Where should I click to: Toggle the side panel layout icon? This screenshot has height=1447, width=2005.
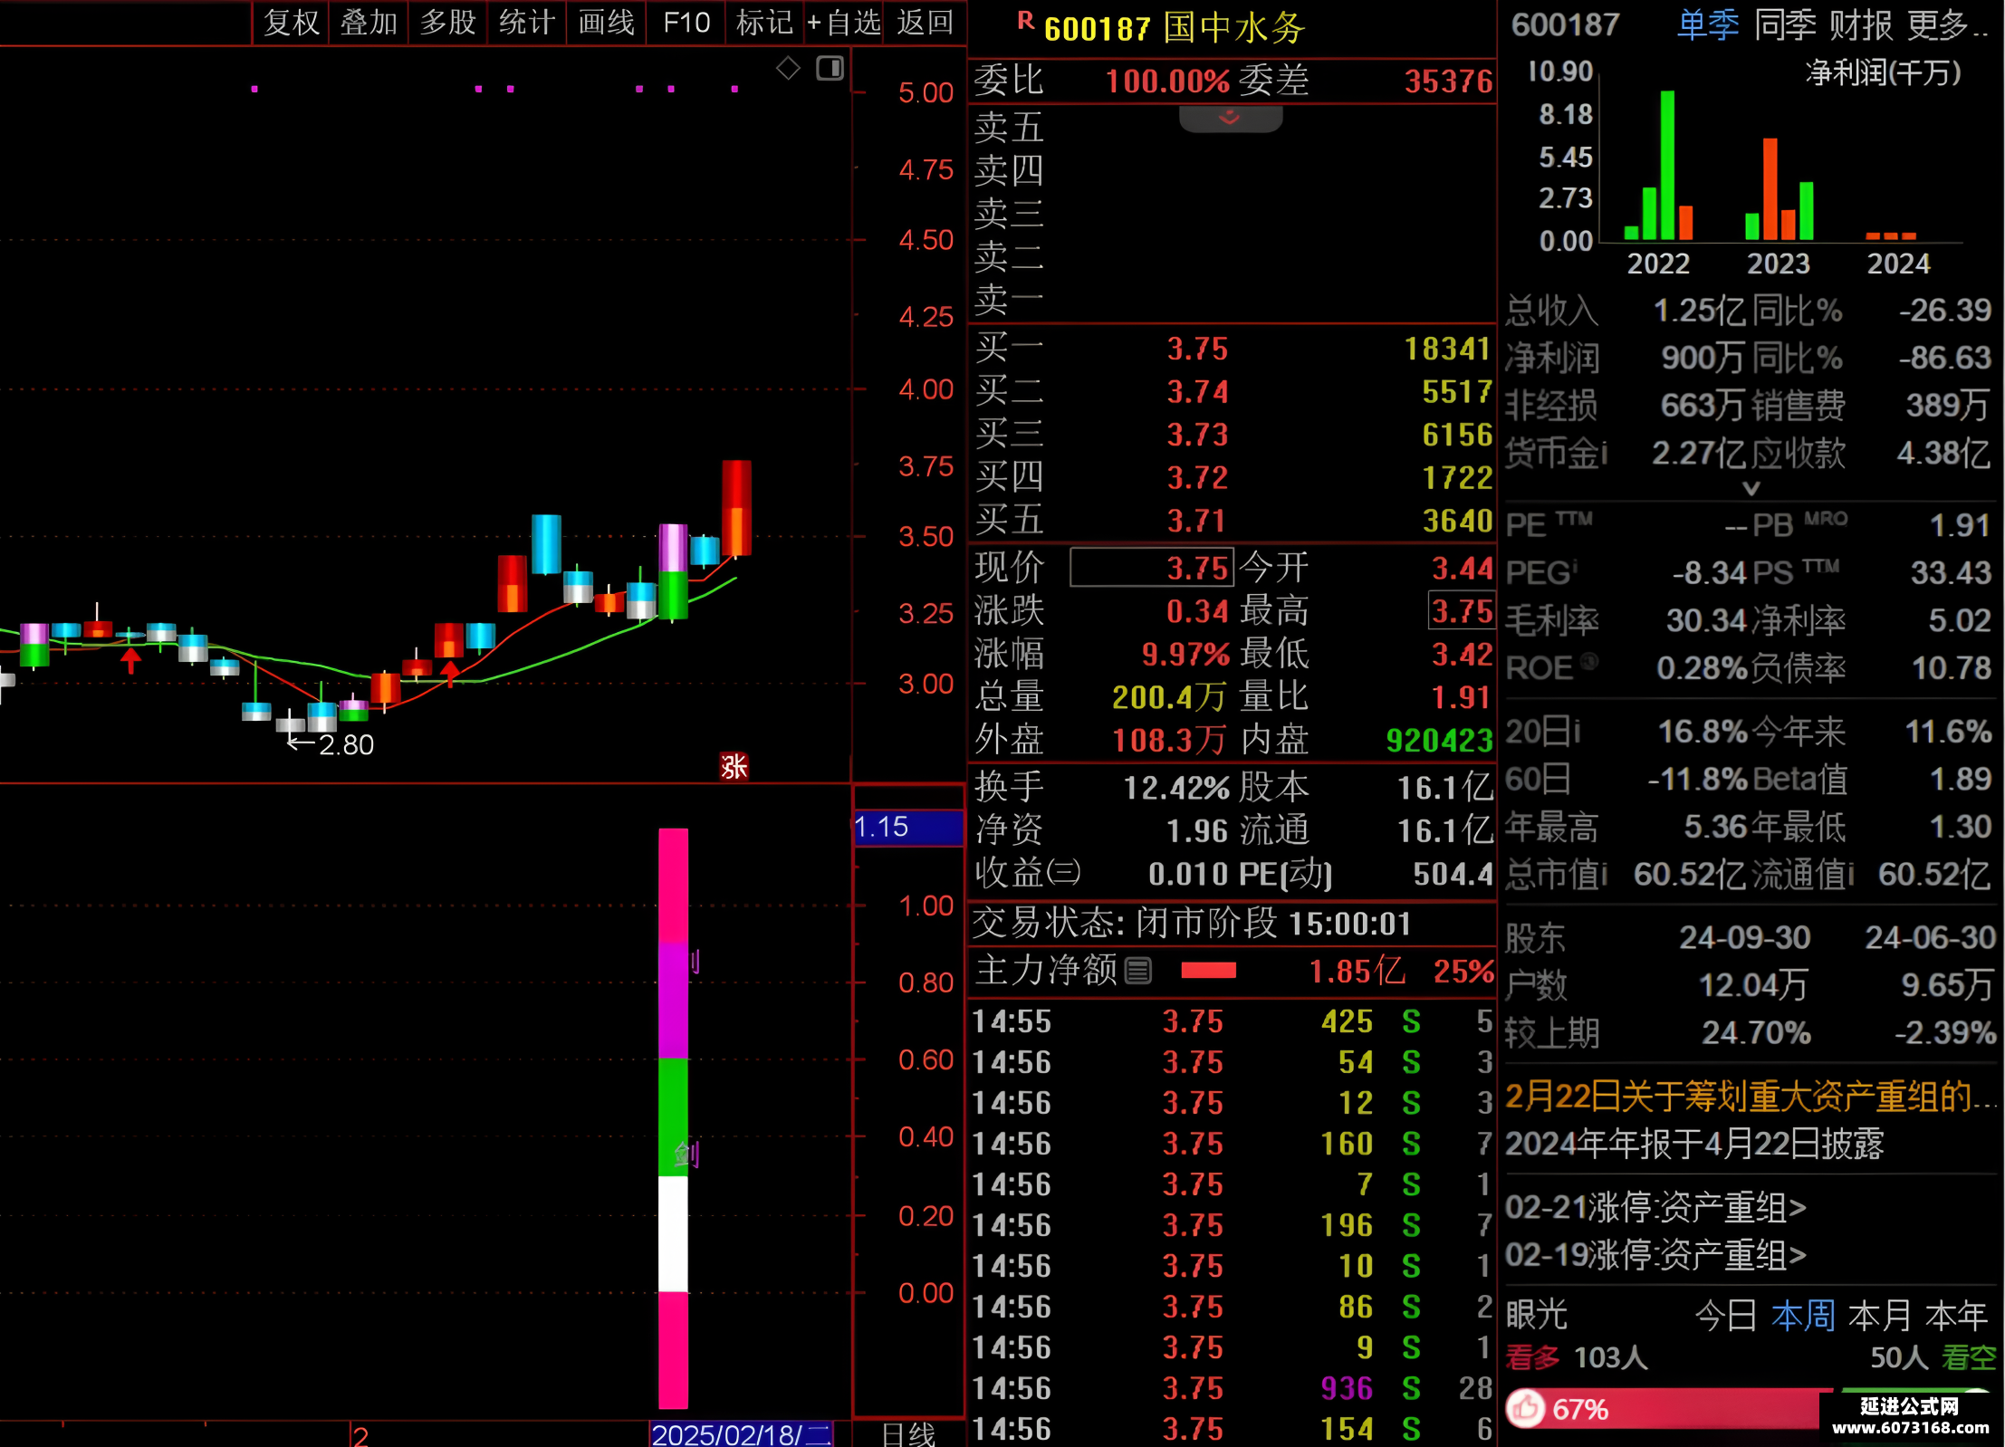pyautogui.click(x=830, y=68)
